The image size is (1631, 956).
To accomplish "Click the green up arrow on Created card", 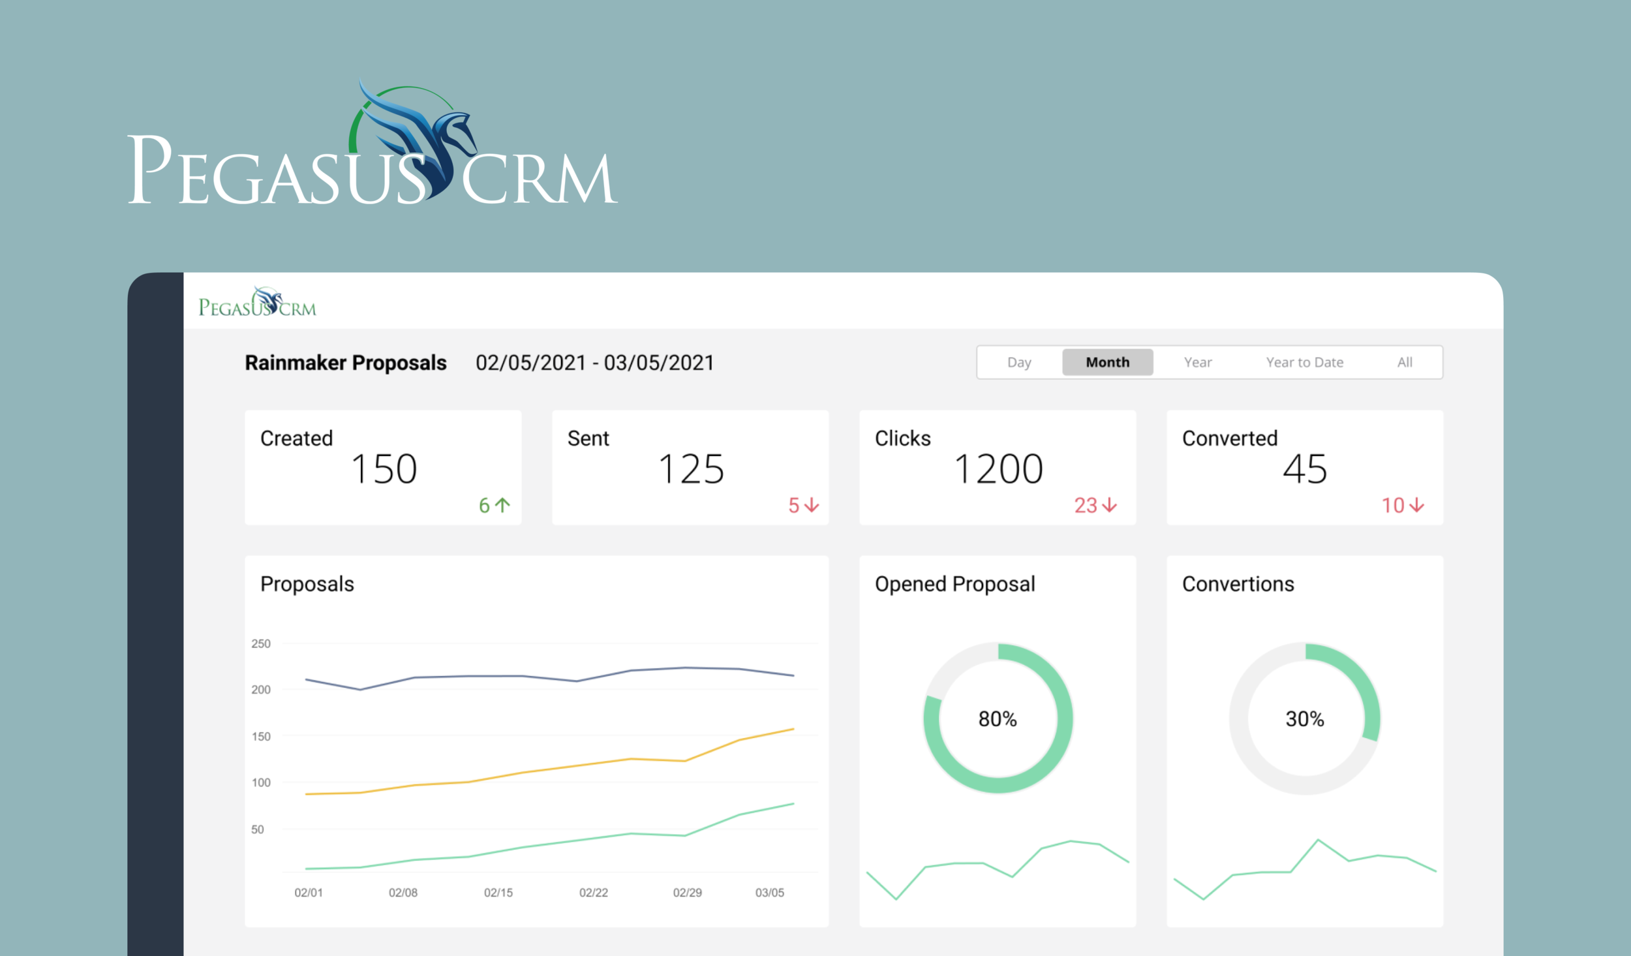I will 502,505.
